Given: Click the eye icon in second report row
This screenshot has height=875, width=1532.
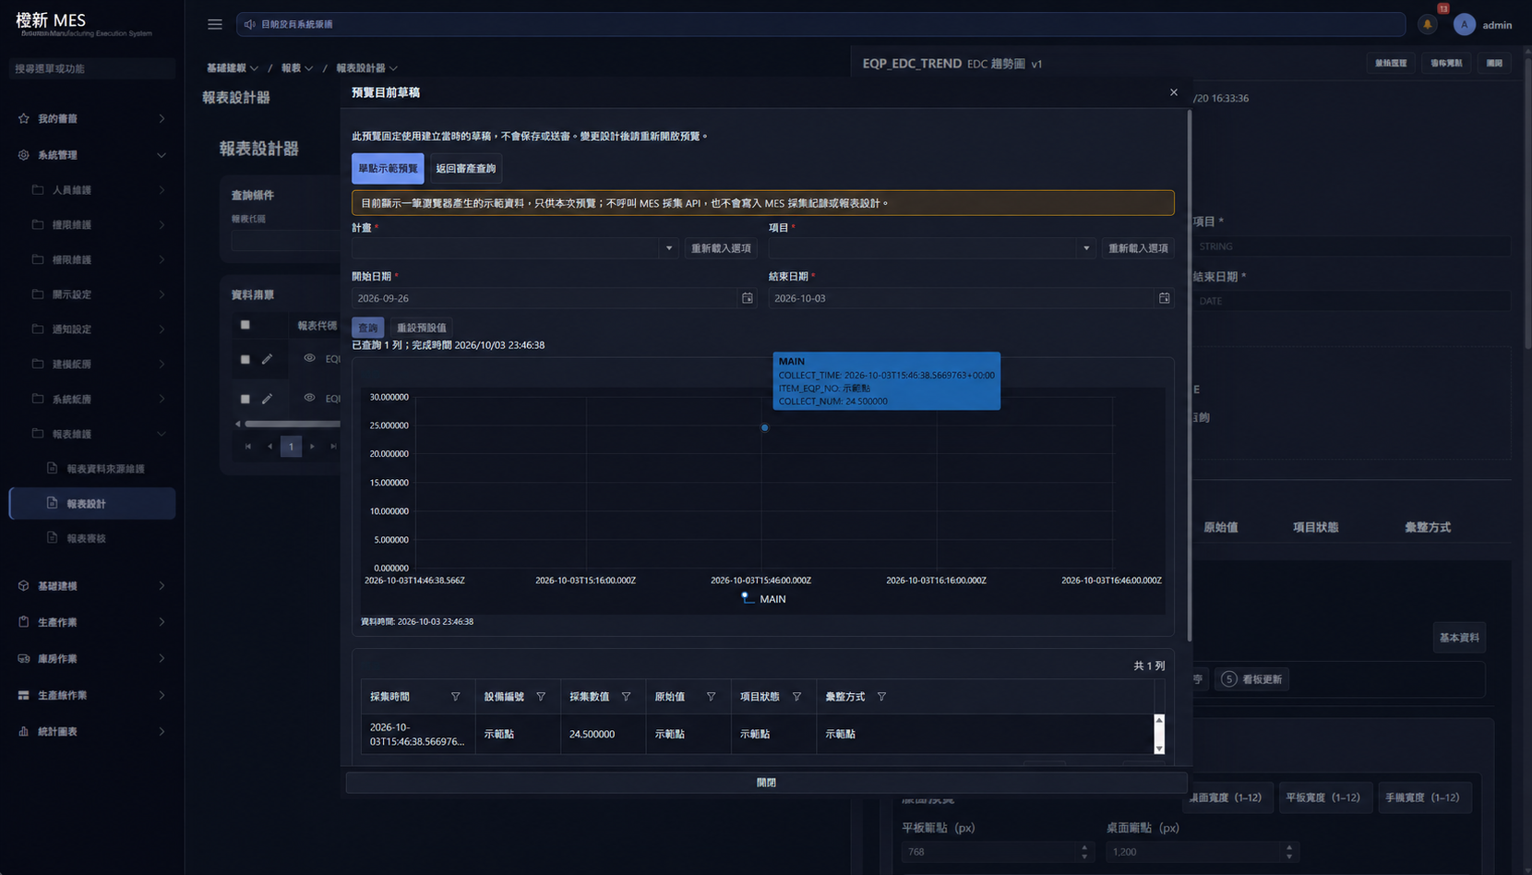Looking at the screenshot, I should [x=309, y=398].
